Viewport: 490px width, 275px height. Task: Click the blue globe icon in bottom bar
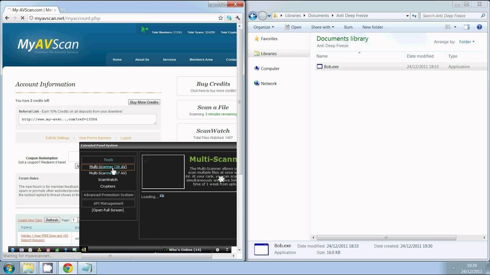click(13, 250)
